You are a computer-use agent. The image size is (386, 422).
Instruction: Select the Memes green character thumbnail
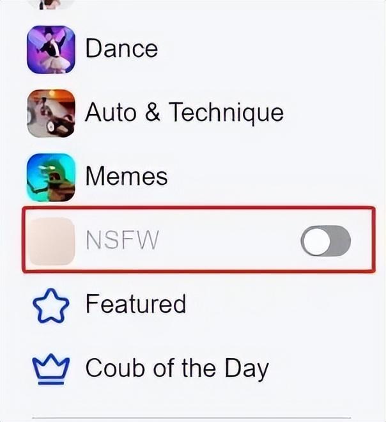coord(51,178)
